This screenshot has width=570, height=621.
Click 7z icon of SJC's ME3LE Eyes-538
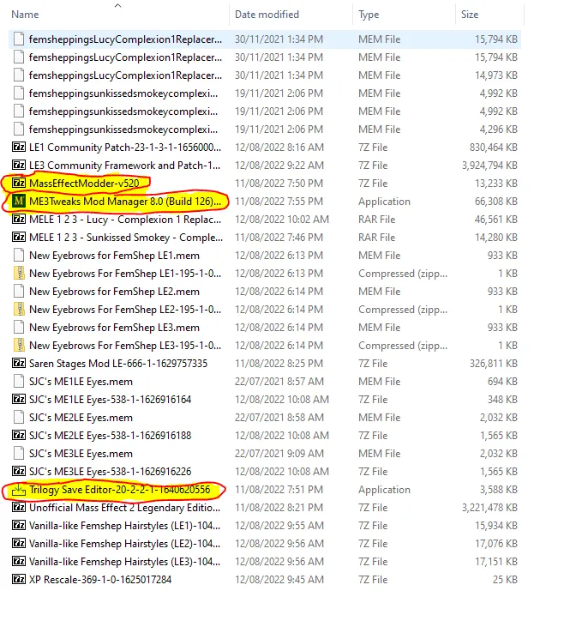click(19, 472)
